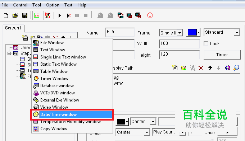This screenshot has width=245, height=141.
Task: Click the blue frame color swatch
Action: [192, 32]
